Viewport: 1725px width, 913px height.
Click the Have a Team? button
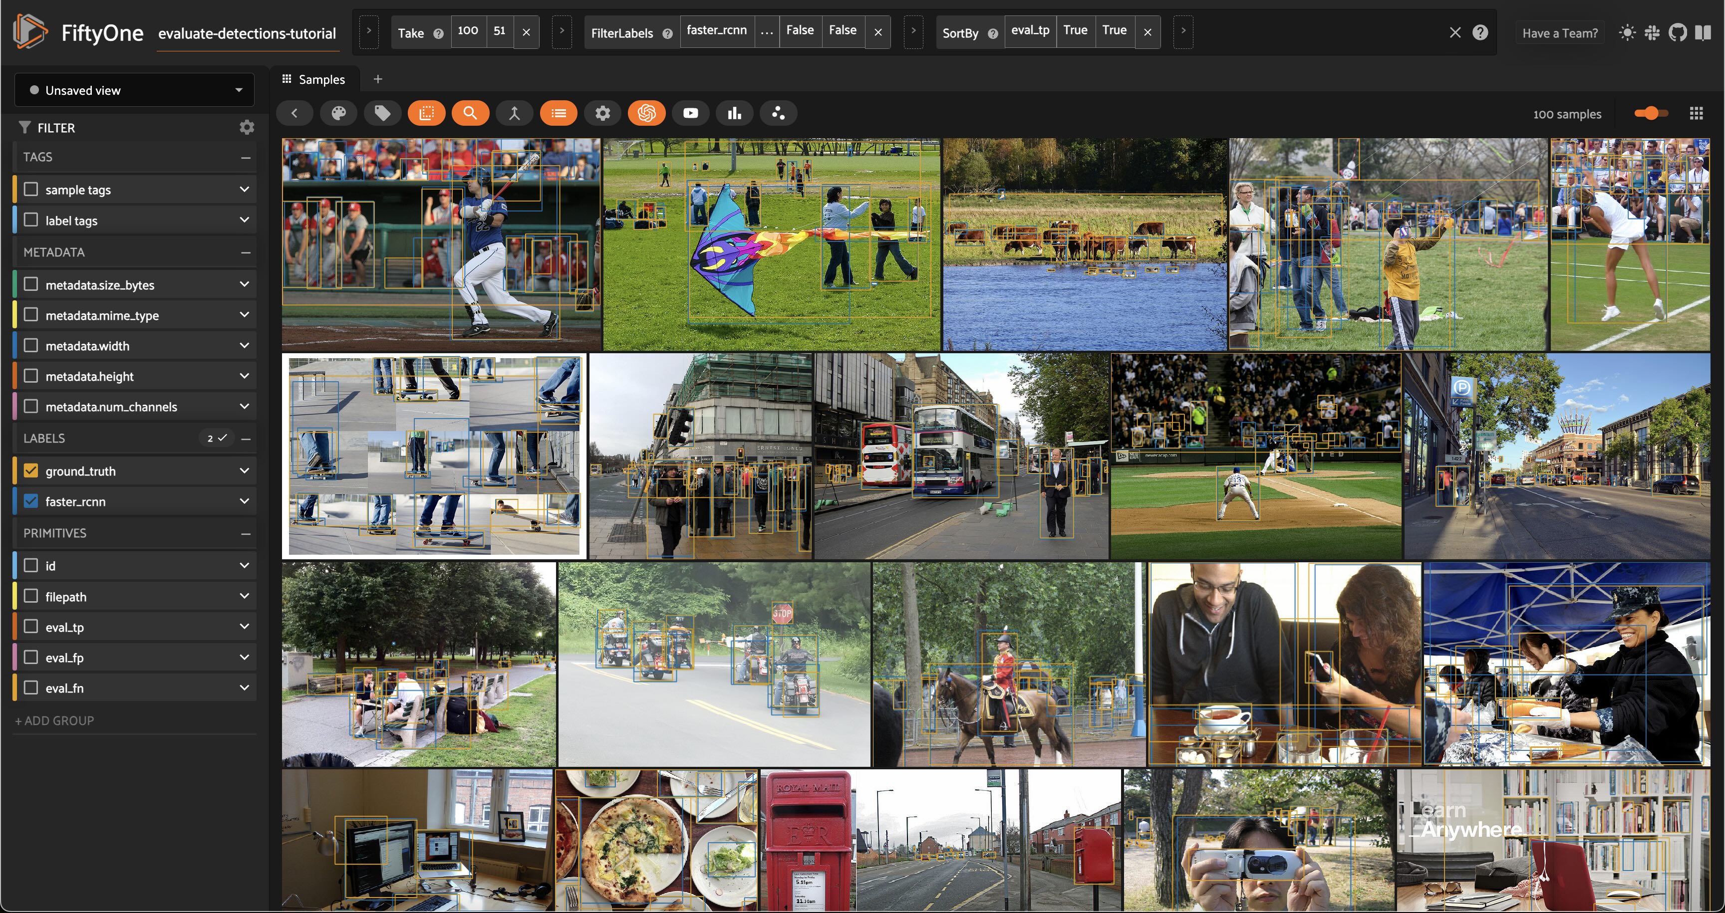point(1560,33)
